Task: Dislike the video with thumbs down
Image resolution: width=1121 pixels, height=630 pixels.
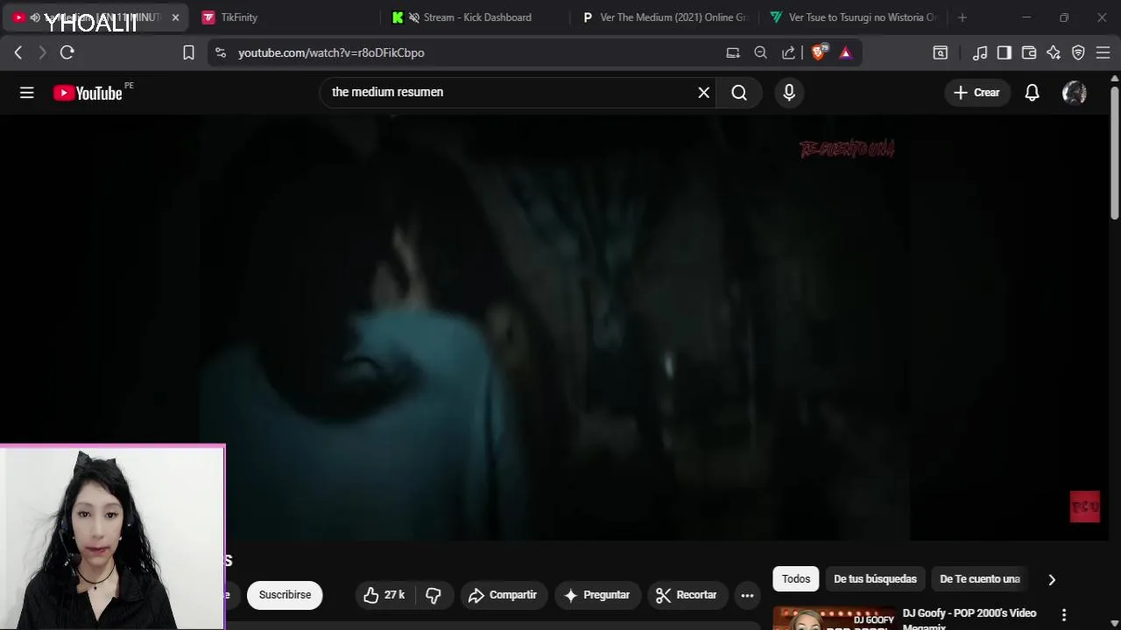Action: (434, 595)
